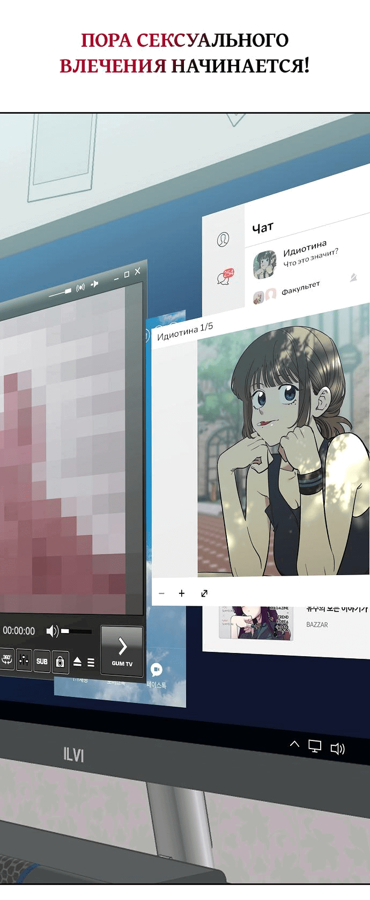Zoom in with plus in image viewer
370x900 pixels.
point(181,593)
